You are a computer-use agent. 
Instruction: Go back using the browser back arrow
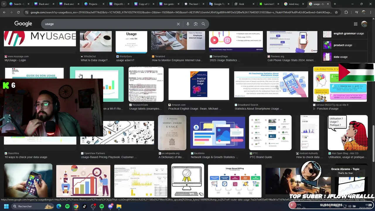pyautogui.click(x=4, y=12)
